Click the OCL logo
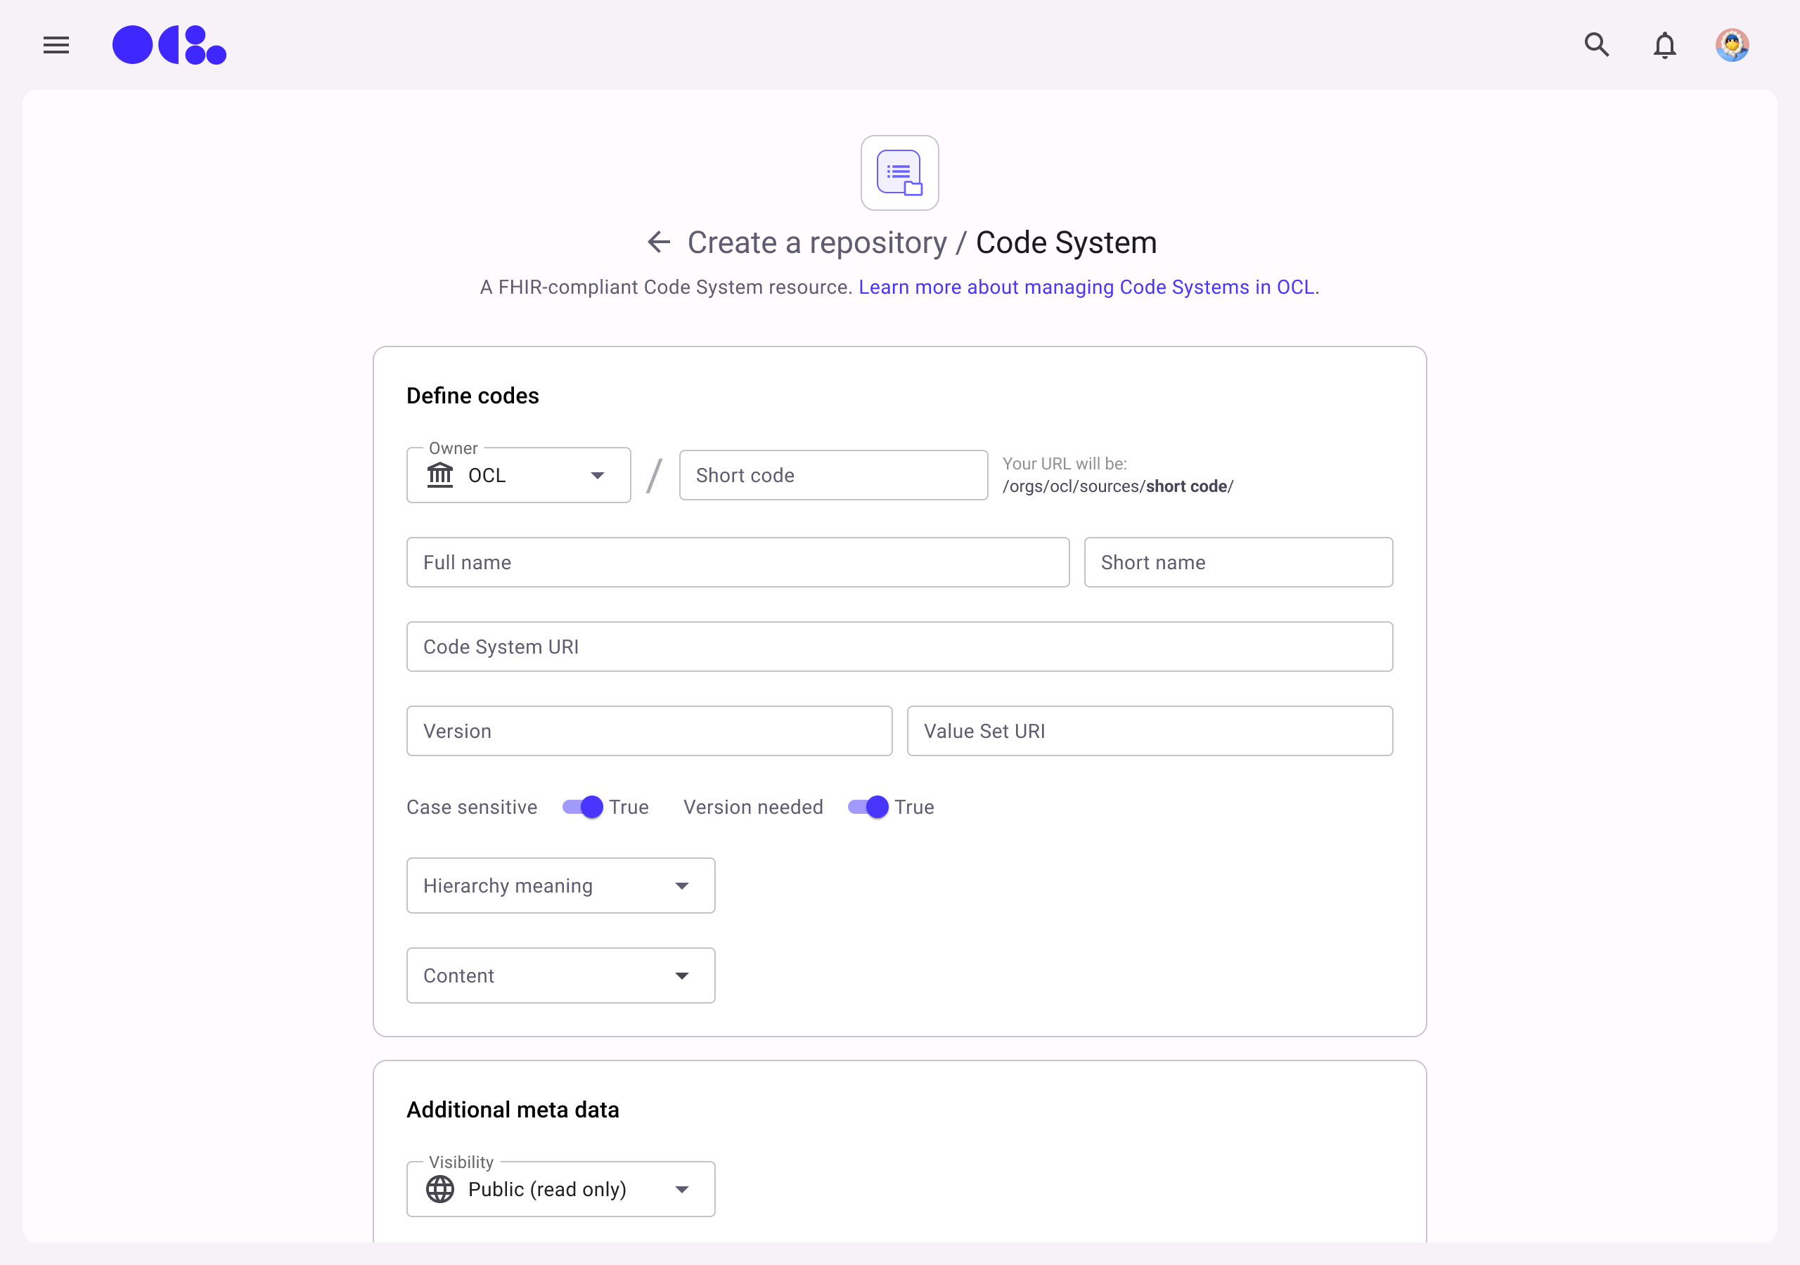1800x1265 pixels. coord(169,46)
